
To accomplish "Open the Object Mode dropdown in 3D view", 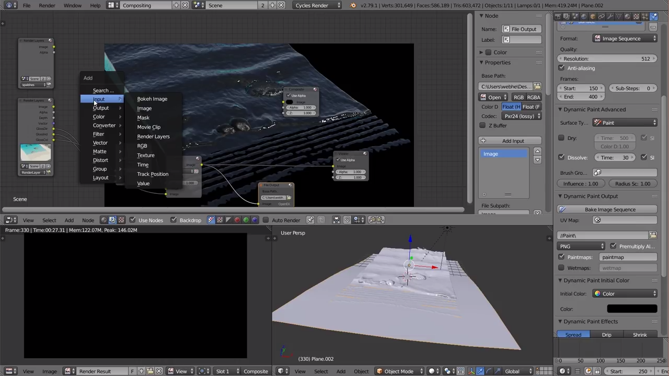I will click(399, 371).
